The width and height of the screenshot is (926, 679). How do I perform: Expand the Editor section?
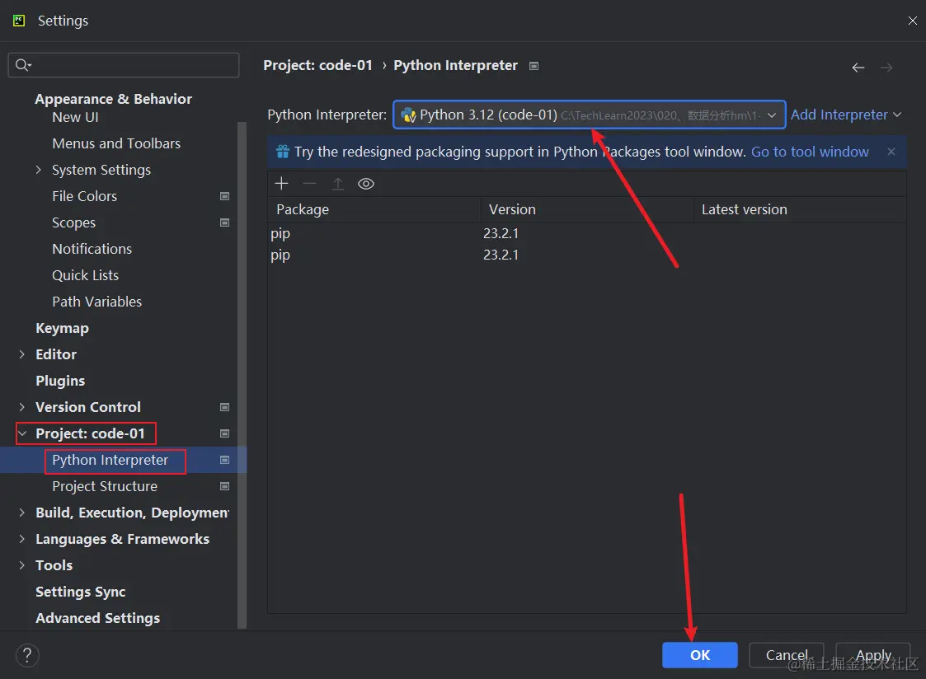click(x=21, y=354)
